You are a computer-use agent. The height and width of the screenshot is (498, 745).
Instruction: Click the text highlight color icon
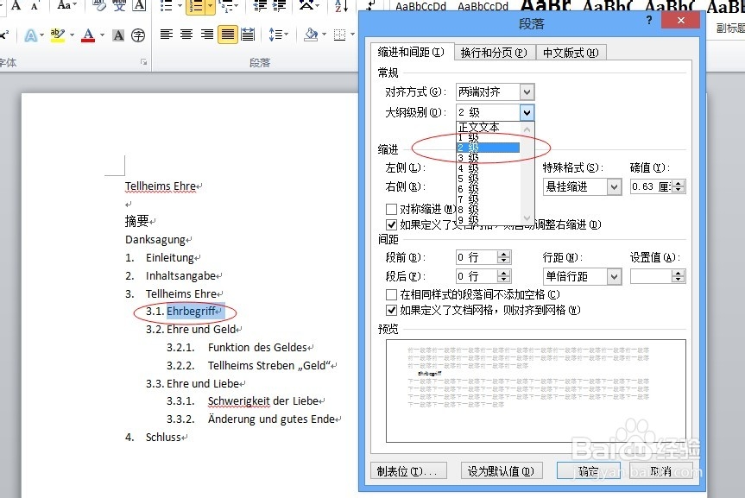pos(56,35)
